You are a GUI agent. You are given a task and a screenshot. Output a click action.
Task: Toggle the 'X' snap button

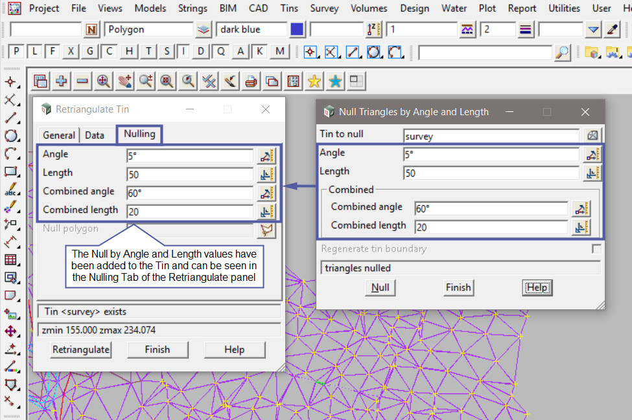71,52
